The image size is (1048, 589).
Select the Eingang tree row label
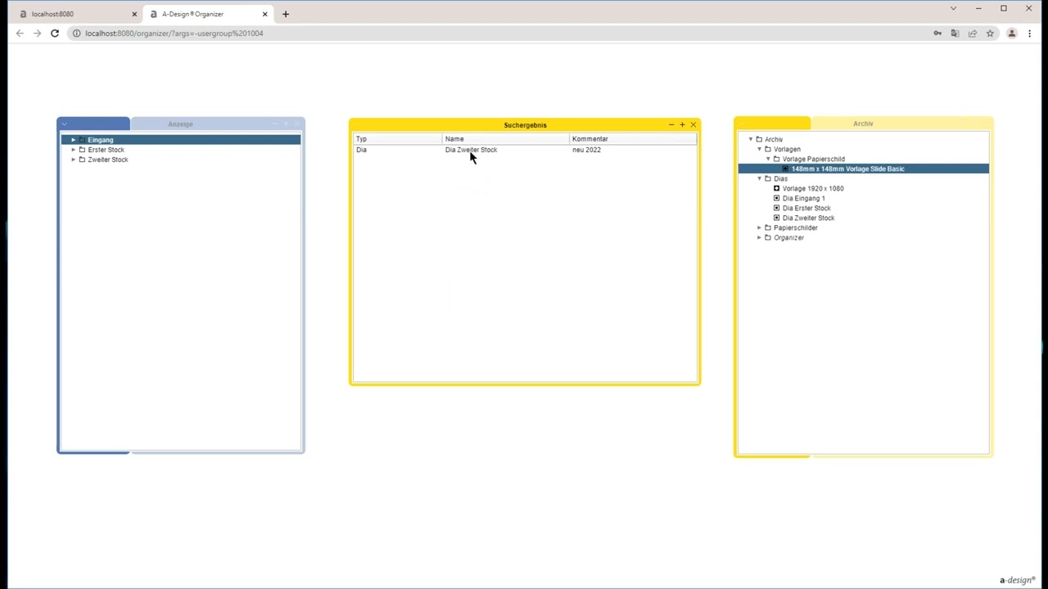point(101,140)
